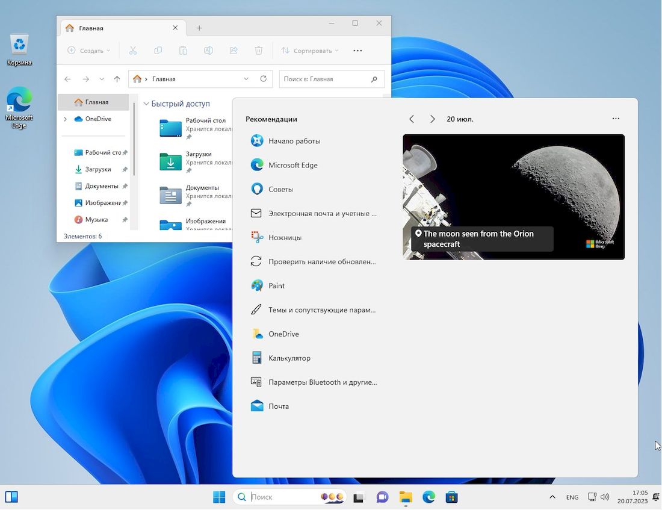The width and height of the screenshot is (662, 510).
Task: Open the Chat icon on the taskbar
Action: tap(382, 497)
